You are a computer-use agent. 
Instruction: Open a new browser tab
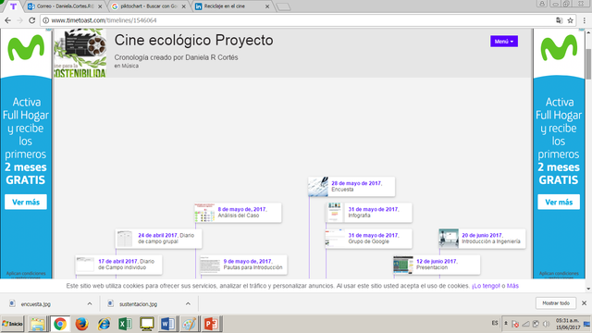(283, 6)
